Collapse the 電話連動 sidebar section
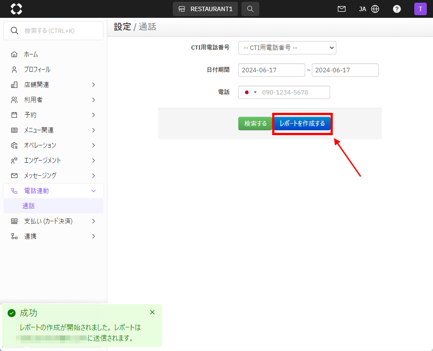 (53, 191)
